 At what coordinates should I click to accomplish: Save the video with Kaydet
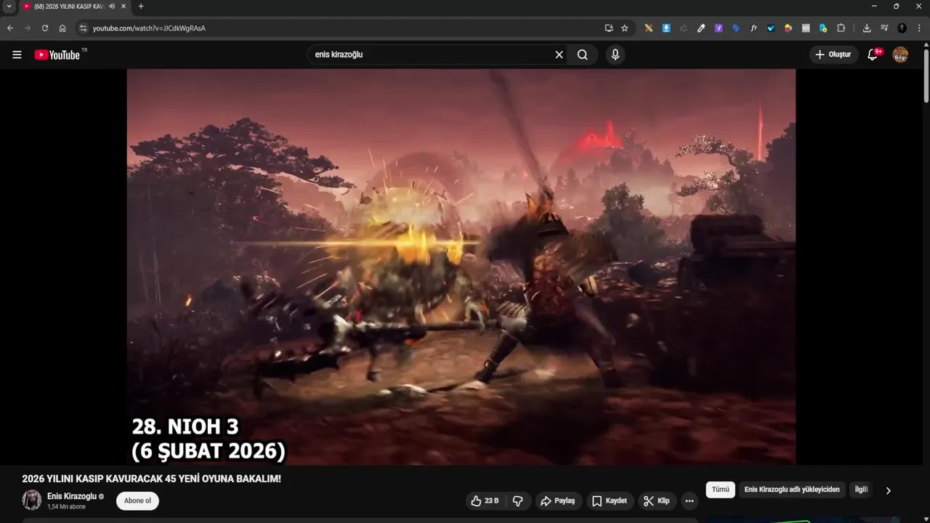point(610,500)
